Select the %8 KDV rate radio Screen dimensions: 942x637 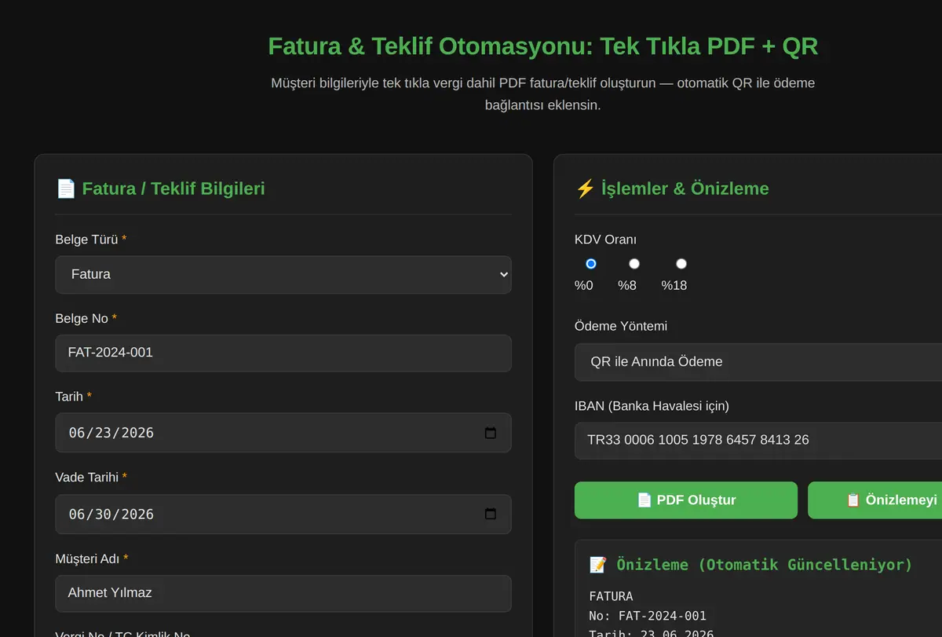point(634,264)
